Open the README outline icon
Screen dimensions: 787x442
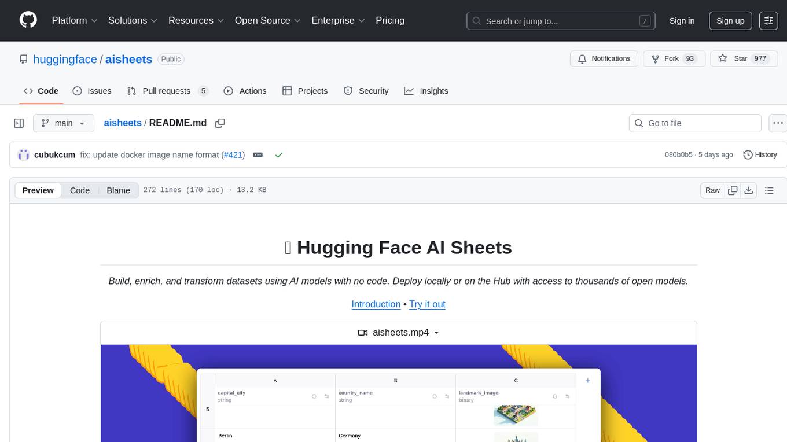tap(769, 190)
